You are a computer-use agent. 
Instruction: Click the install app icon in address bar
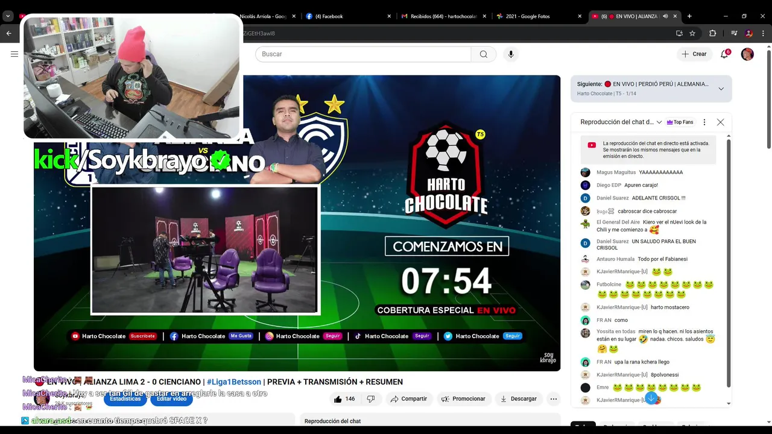(x=679, y=33)
